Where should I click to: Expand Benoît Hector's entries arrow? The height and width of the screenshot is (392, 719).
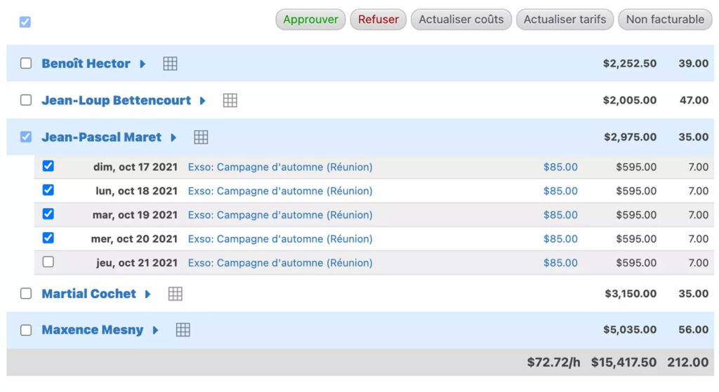pyautogui.click(x=143, y=64)
